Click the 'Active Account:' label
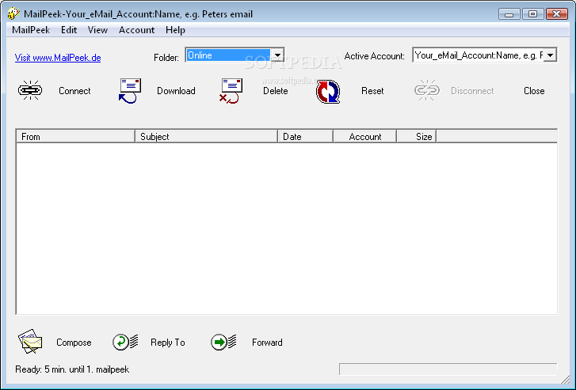Screen dimensions: 576x390 [x=374, y=56]
